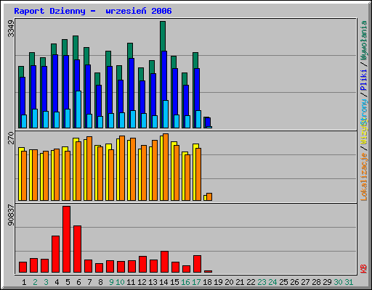Click day number 28 on the axis
This screenshot has width=372, height=290.
pyautogui.click(x=316, y=282)
